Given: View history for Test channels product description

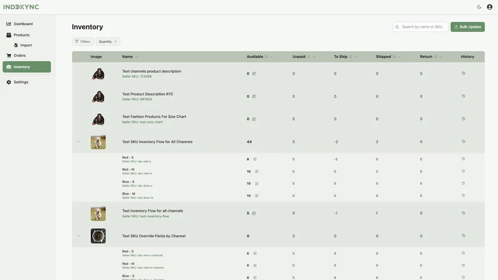Looking at the screenshot, I should coord(463,73).
